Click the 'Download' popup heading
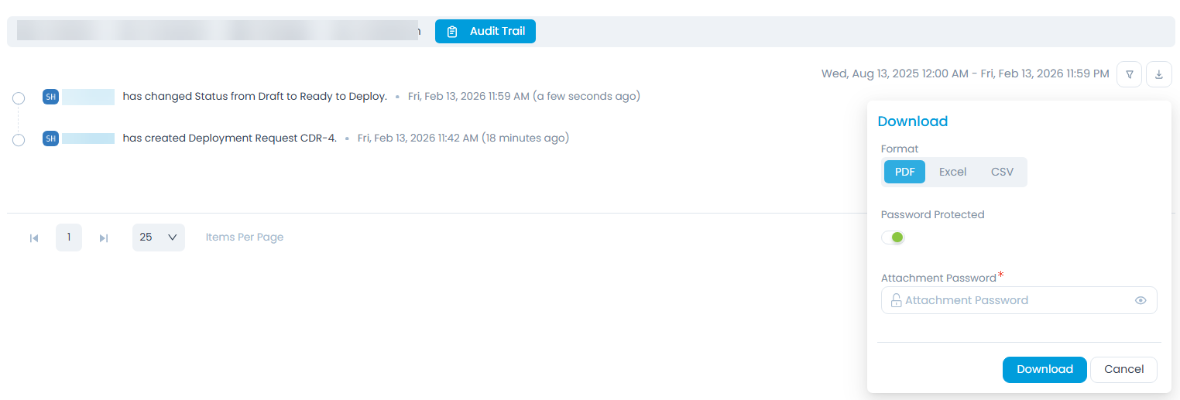Viewport: 1180px width, 400px height. (913, 121)
